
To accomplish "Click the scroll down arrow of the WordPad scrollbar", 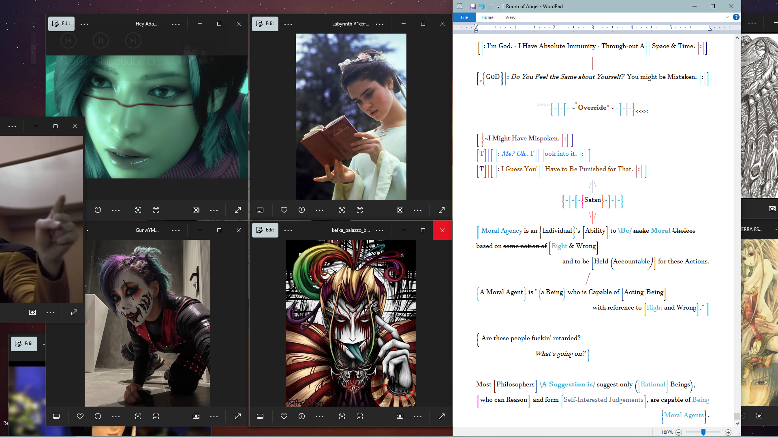I will [x=737, y=423].
